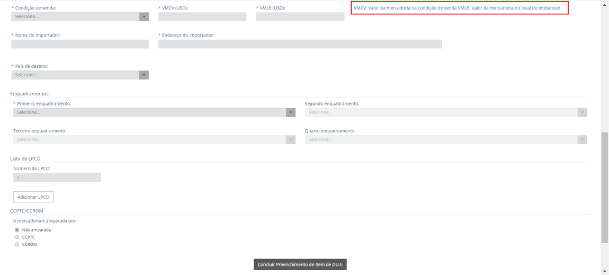The image size is (609, 275).
Task: Open the Condição de venda dropdown
Action: [x=79, y=16]
